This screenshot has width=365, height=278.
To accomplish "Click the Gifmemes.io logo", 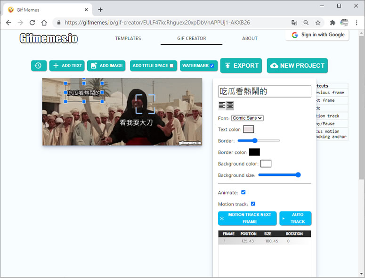I will click(x=49, y=39).
